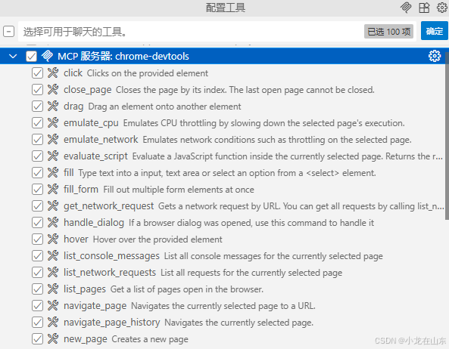Toggle the list_pages checkbox

pos(37,289)
